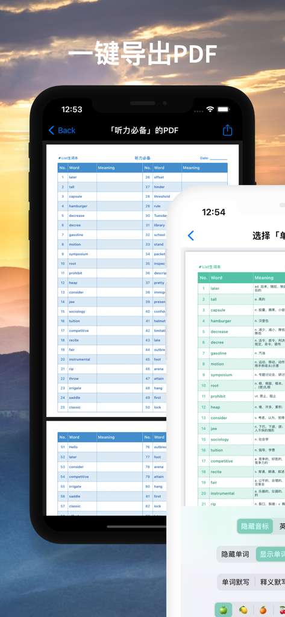Screen dimensions: 285x617
Task: Click the meaning 'a. 高的' in green table
Action: pyautogui.click(x=260, y=299)
